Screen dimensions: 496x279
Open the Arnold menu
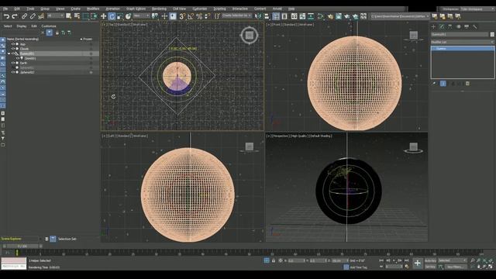tap(277, 9)
